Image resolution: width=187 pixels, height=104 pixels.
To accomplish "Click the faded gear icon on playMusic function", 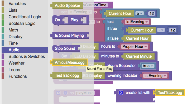I will [58, 93].
